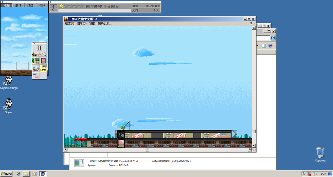Choose the blue and pink bowls tool
333x177 pixels.
tap(36, 75)
